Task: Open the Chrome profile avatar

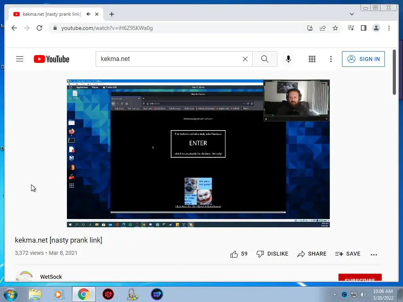Action: (376, 28)
